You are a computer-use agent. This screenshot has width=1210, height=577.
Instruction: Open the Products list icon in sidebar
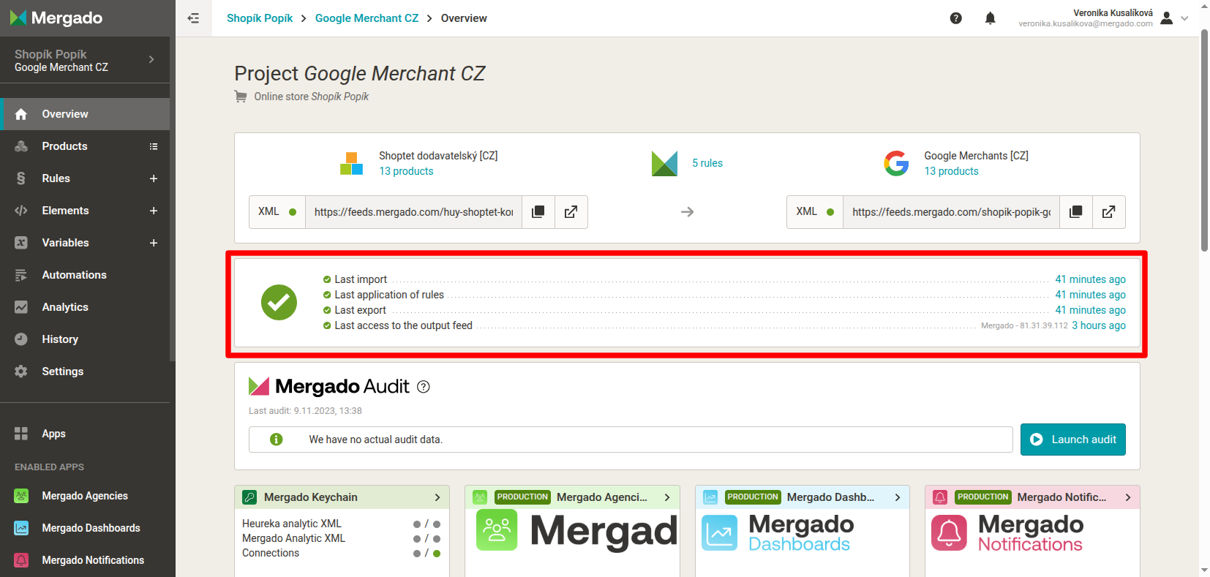click(x=154, y=146)
